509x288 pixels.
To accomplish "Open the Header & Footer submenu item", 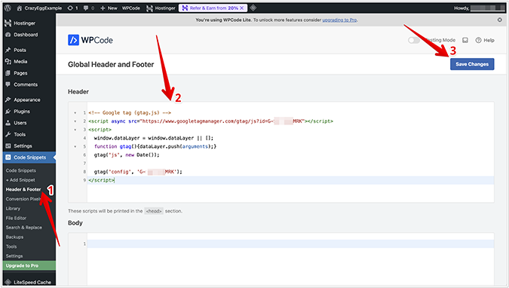I will pyautogui.click(x=23, y=189).
